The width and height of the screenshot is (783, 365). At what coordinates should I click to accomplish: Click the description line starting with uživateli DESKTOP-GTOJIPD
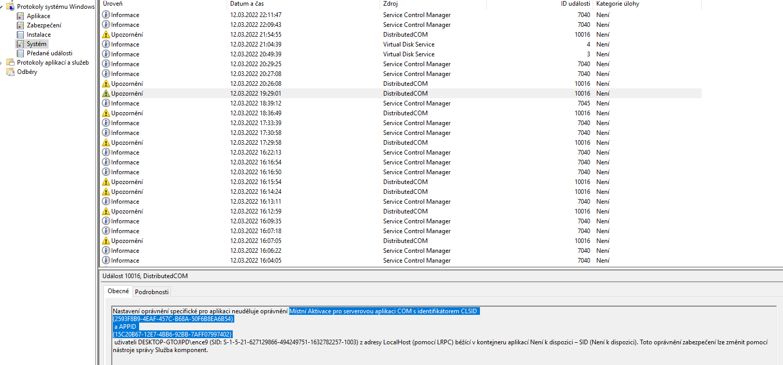tap(441, 342)
